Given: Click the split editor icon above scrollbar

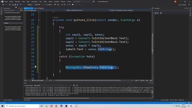Looking at the screenshot, I should click(x=152, y=10).
